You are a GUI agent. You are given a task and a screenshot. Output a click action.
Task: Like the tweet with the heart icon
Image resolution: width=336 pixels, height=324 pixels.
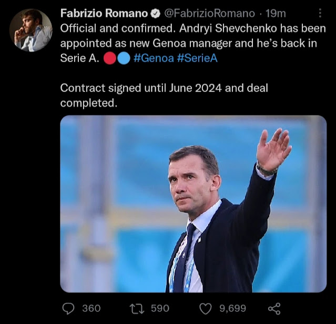[207, 308]
